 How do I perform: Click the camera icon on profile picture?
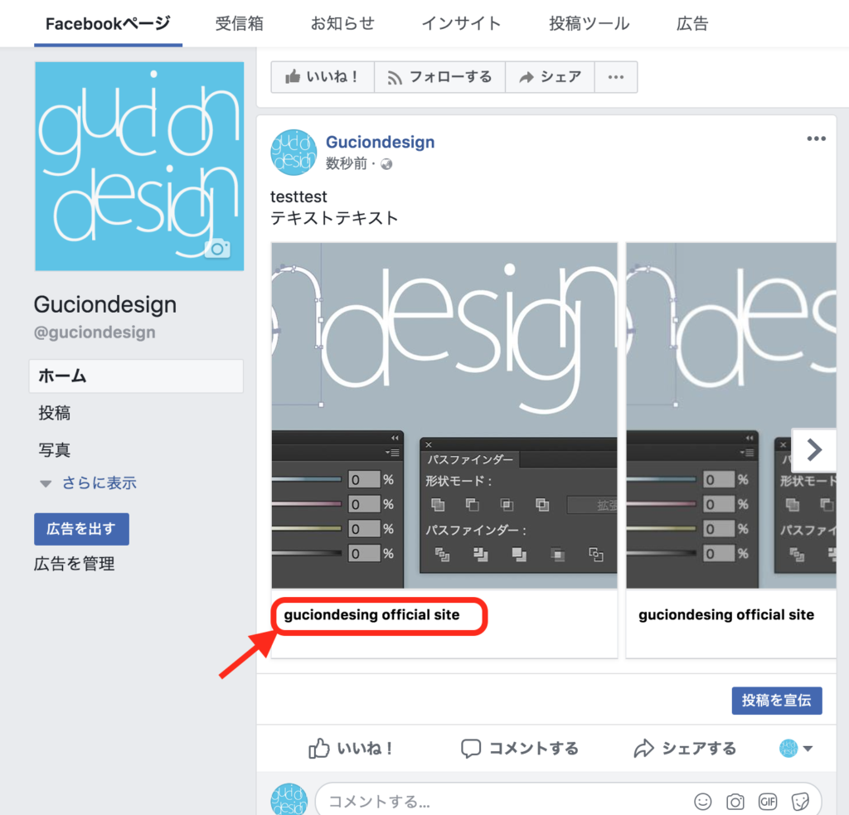point(217,249)
